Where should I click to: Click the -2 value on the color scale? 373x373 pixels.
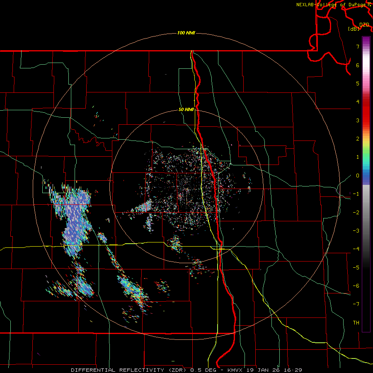(356, 213)
